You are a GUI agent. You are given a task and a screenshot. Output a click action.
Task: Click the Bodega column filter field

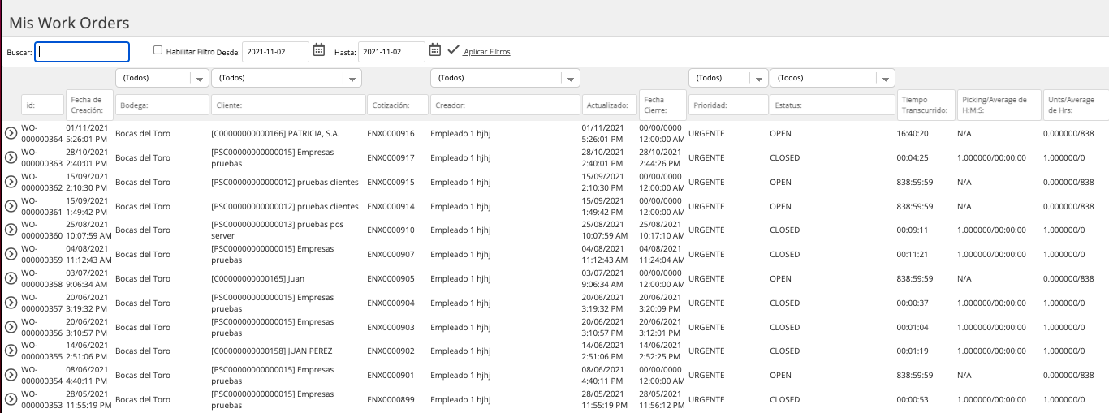point(162,105)
